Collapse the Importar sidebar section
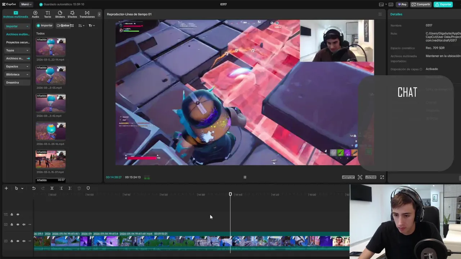Screen dimensions: 461x259 pyautogui.click(x=17, y=26)
